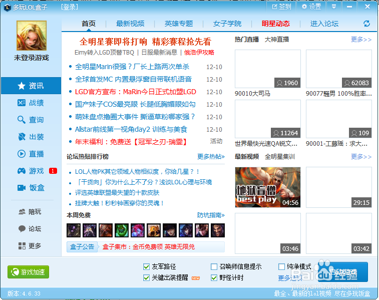Viewport: 379px width, 300px height.
Task: Click the 启动游戏 launch button
Action: pos(343,272)
